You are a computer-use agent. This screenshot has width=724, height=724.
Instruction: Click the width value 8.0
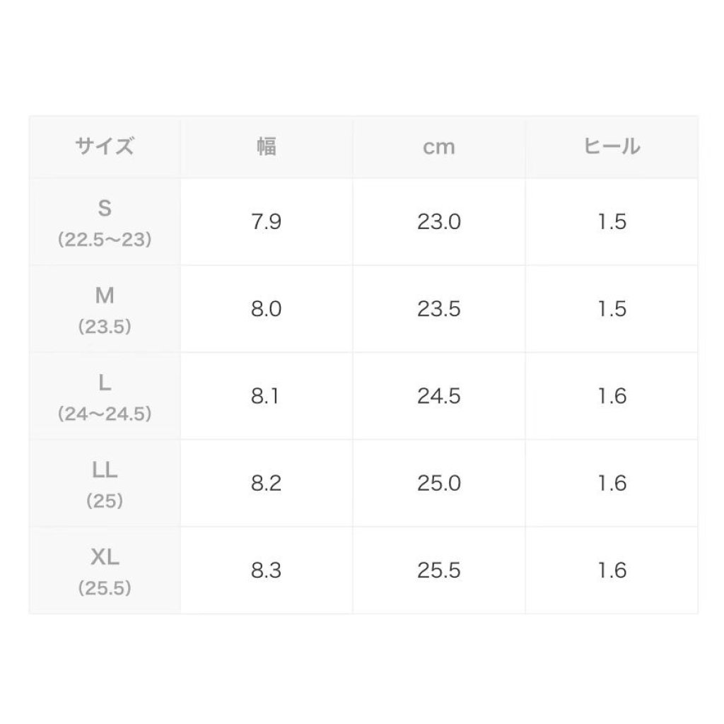coord(266,309)
